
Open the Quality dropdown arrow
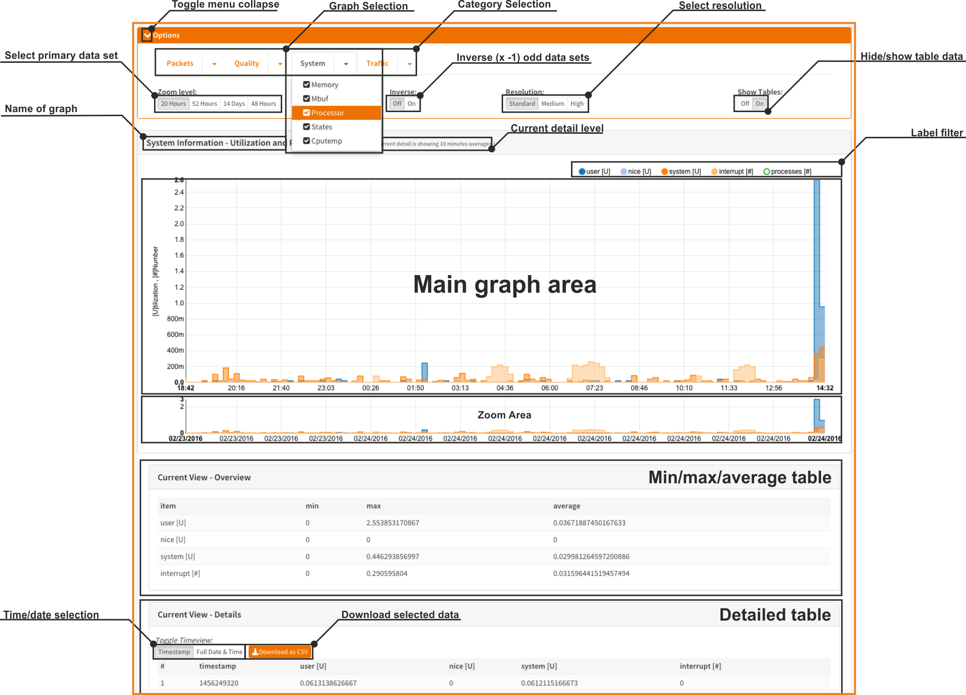(280, 64)
